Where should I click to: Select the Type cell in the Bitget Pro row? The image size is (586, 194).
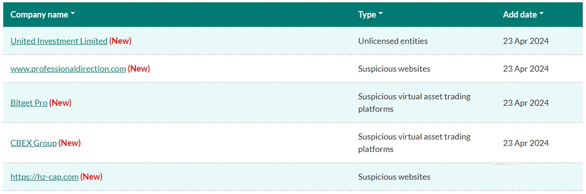(414, 103)
